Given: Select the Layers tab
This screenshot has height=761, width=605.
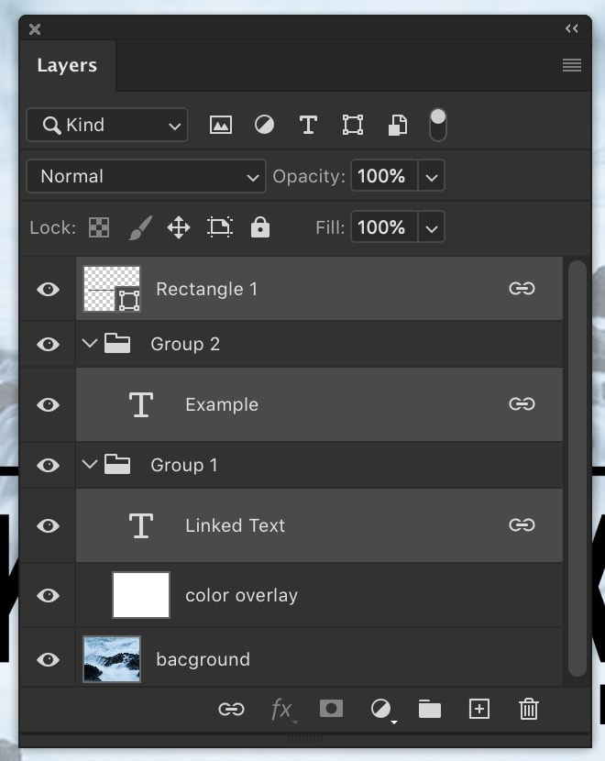Looking at the screenshot, I should coord(67,66).
